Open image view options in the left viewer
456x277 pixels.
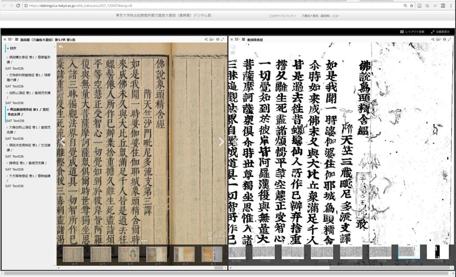tap(212, 40)
